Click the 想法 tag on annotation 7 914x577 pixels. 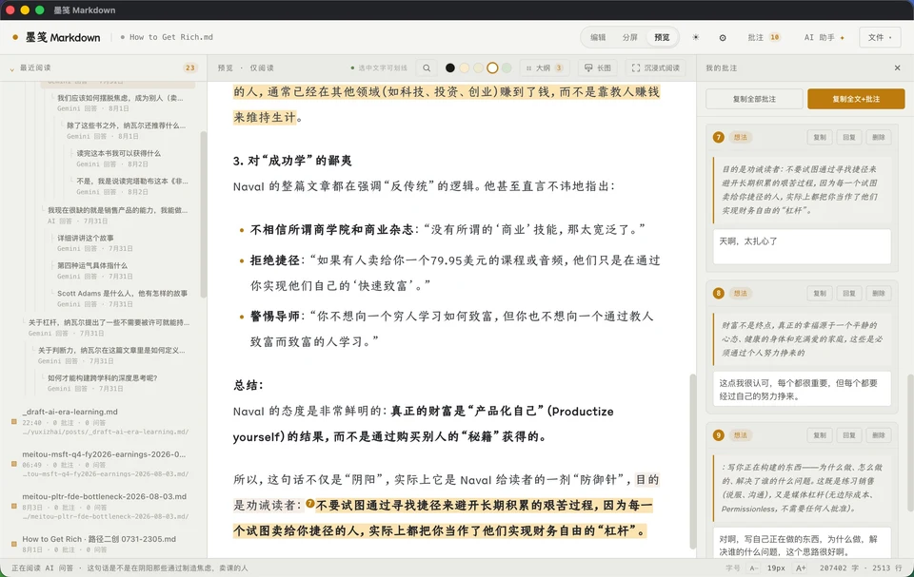click(741, 138)
